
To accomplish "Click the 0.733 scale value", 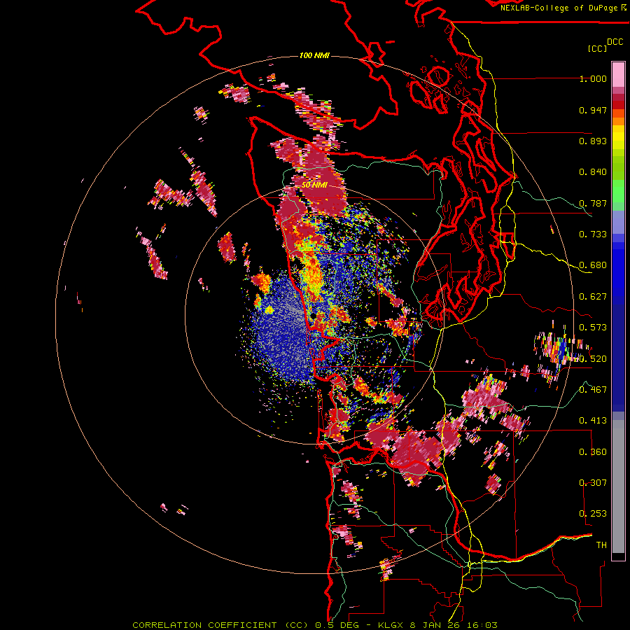I will point(593,234).
